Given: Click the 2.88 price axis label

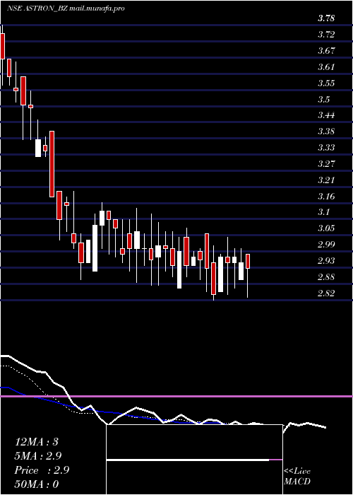Looking at the screenshot, I should tap(326, 277).
